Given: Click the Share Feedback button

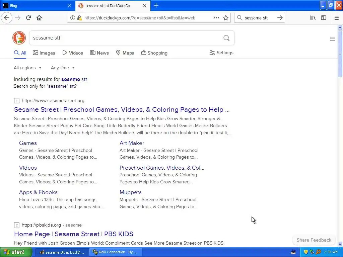Looking at the screenshot, I should pos(314,240).
